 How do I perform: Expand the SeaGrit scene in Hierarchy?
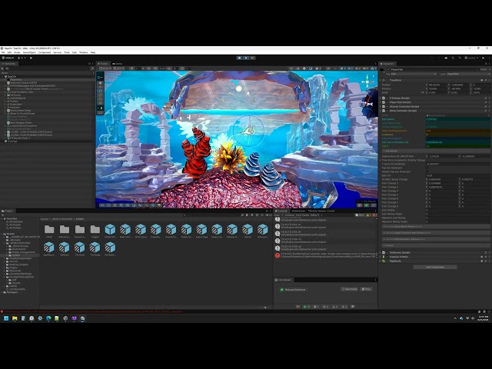tap(3, 76)
